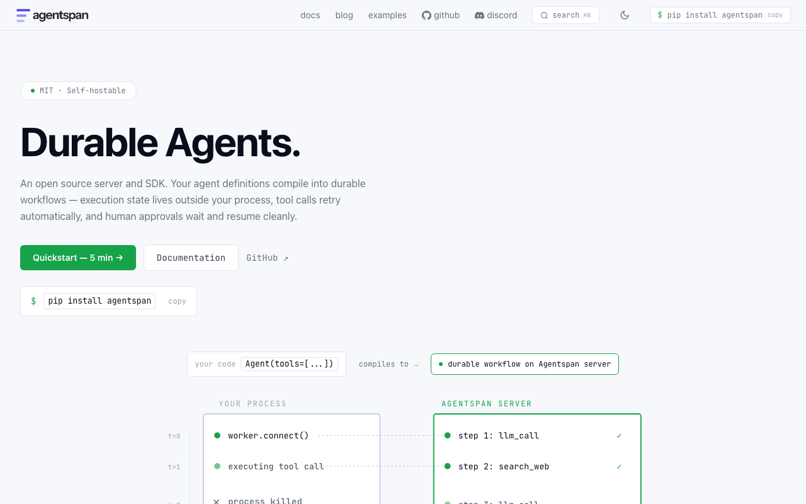Click checkmark beside step 2: search_web
This screenshot has width=806, height=504.
tap(619, 466)
